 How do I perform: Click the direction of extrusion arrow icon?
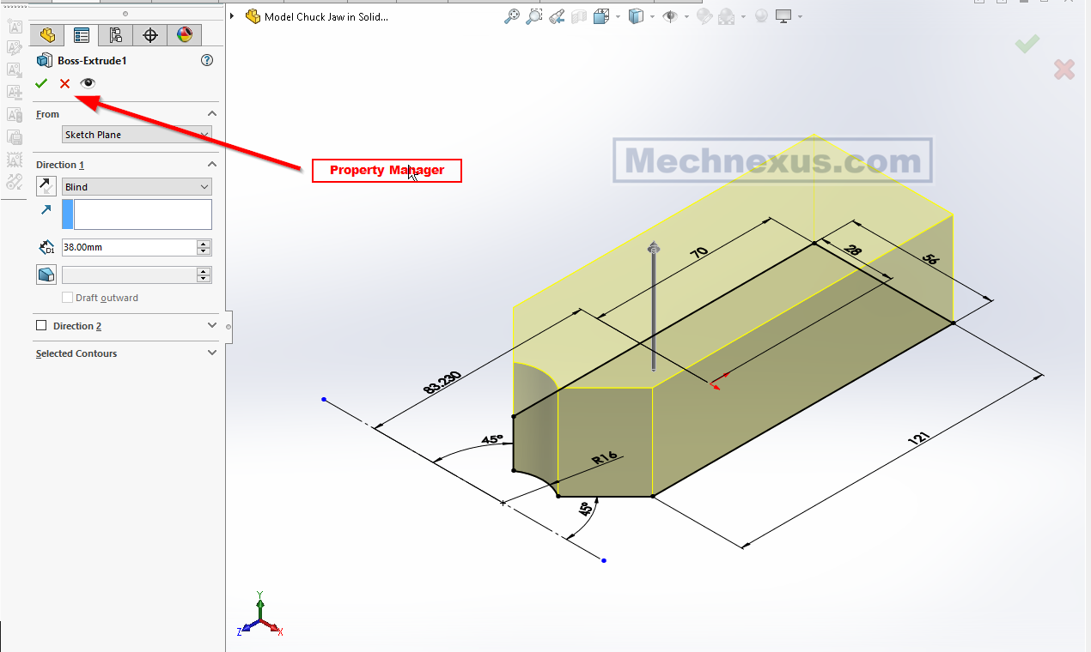coord(46,210)
